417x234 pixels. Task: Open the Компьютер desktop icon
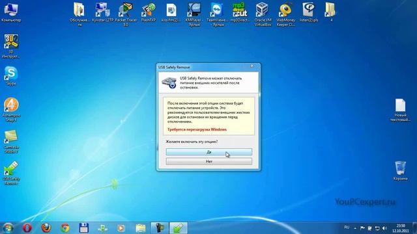(11, 12)
